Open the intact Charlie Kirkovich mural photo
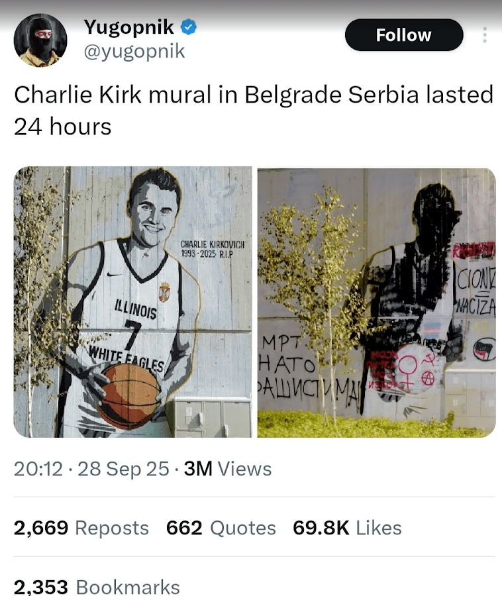The image size is (502, 596). [132, 302]
